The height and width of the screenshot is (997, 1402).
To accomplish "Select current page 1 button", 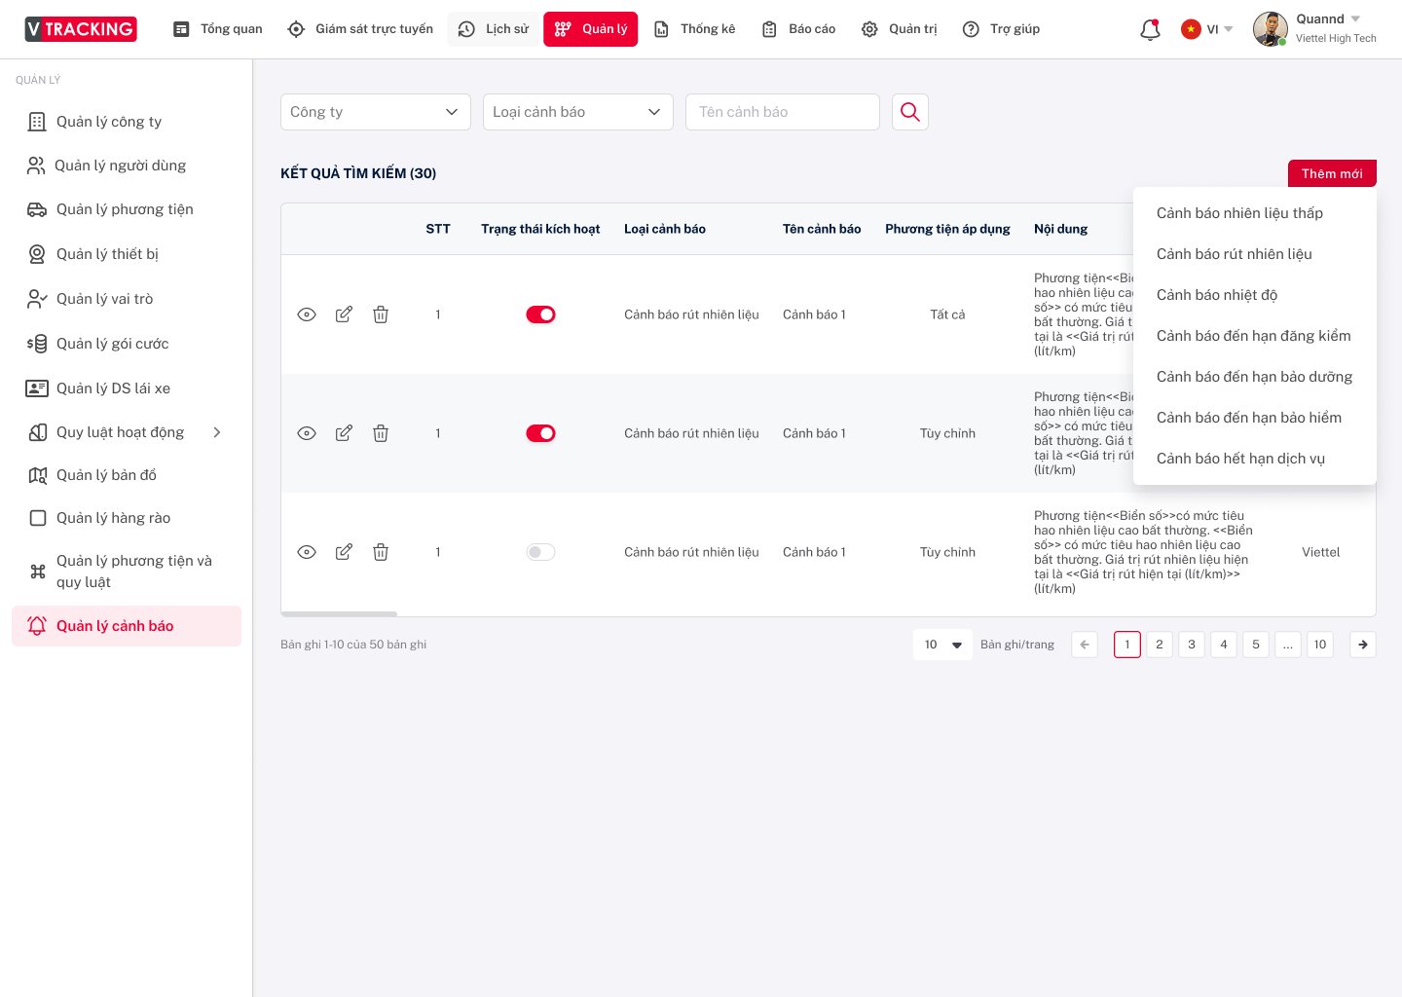I will (x=1127, y=645).
